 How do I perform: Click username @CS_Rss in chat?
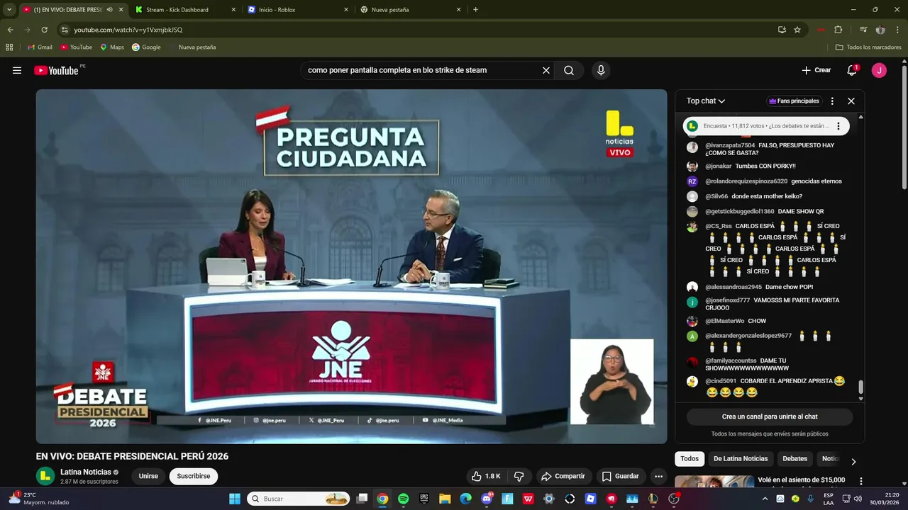click(719, 226)
